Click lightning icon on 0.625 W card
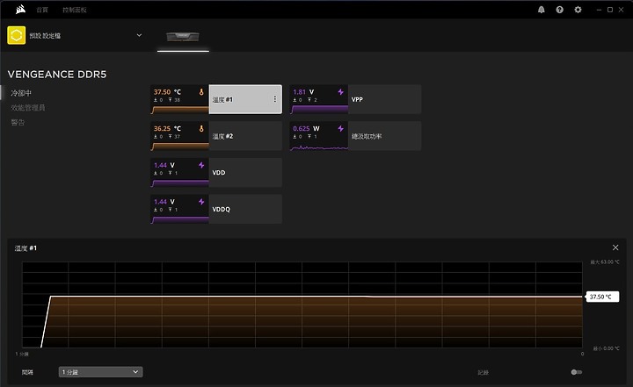This screenshot has height=387, width=633. coord(341,129)
